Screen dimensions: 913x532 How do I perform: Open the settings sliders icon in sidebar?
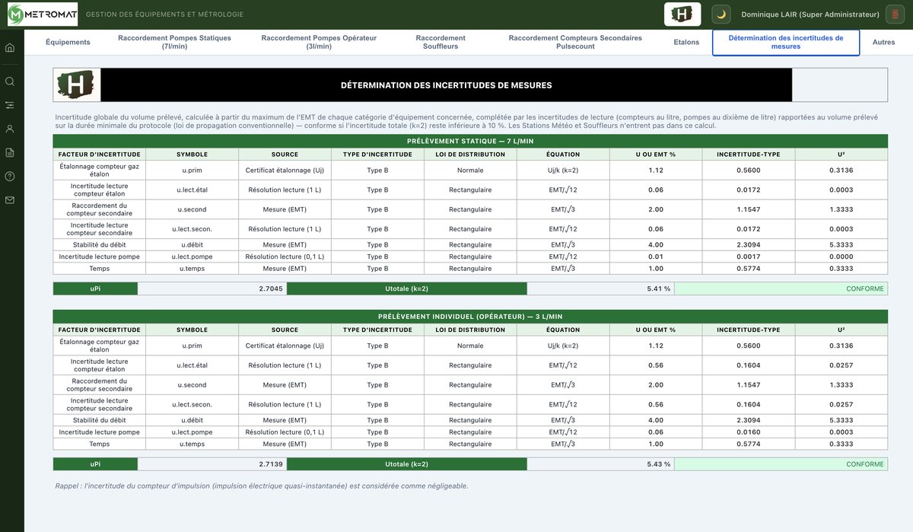(10, 105)
